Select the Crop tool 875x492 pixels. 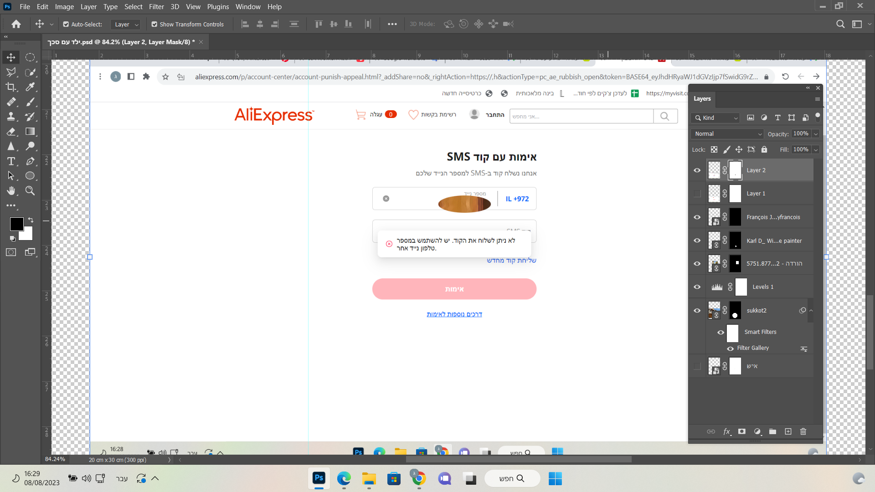pos(11,87)
